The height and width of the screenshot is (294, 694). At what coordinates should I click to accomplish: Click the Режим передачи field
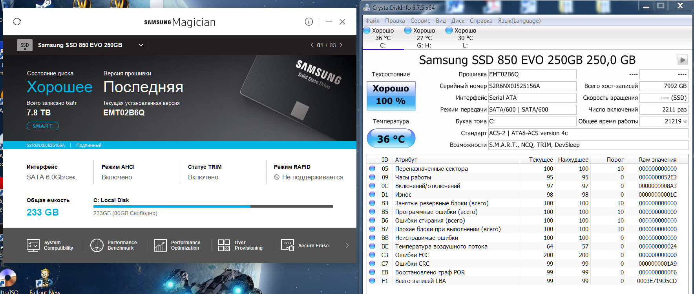coord(532,110)
